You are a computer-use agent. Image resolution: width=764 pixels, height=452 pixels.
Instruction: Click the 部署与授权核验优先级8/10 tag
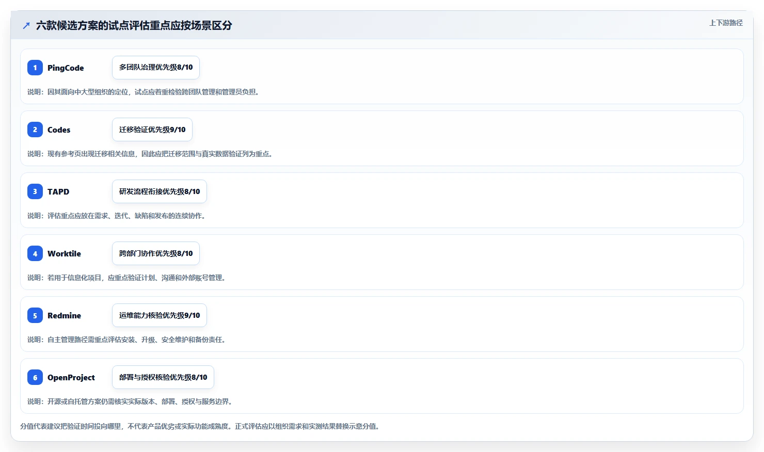pyautogui.click(x=163, y=377)
